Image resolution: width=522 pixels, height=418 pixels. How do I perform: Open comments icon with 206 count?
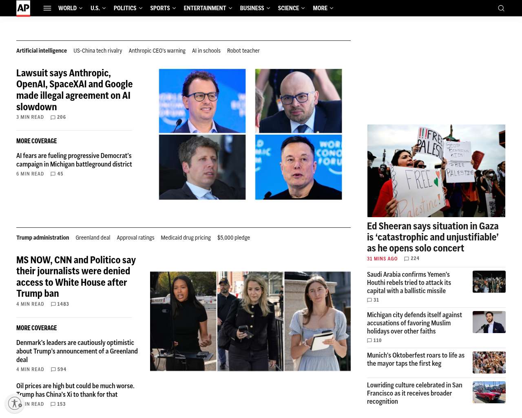click(x=53, y=118)
